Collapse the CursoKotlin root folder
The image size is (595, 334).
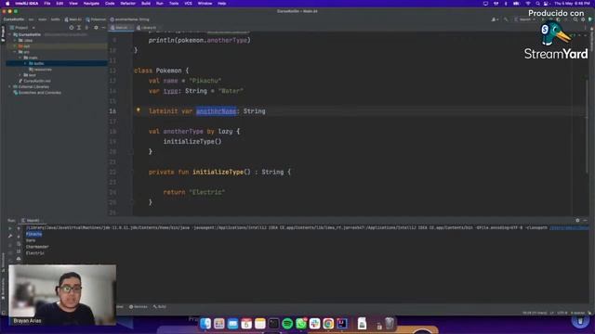pyautogui.click(x=10, y=34)
